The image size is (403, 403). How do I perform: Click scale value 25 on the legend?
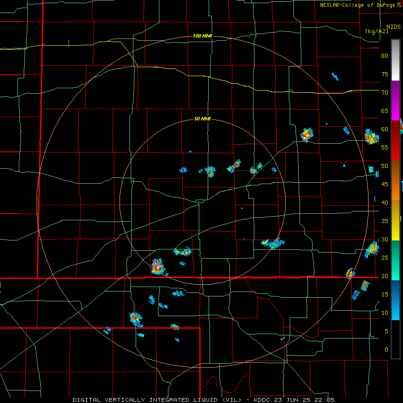pos(385,258)
